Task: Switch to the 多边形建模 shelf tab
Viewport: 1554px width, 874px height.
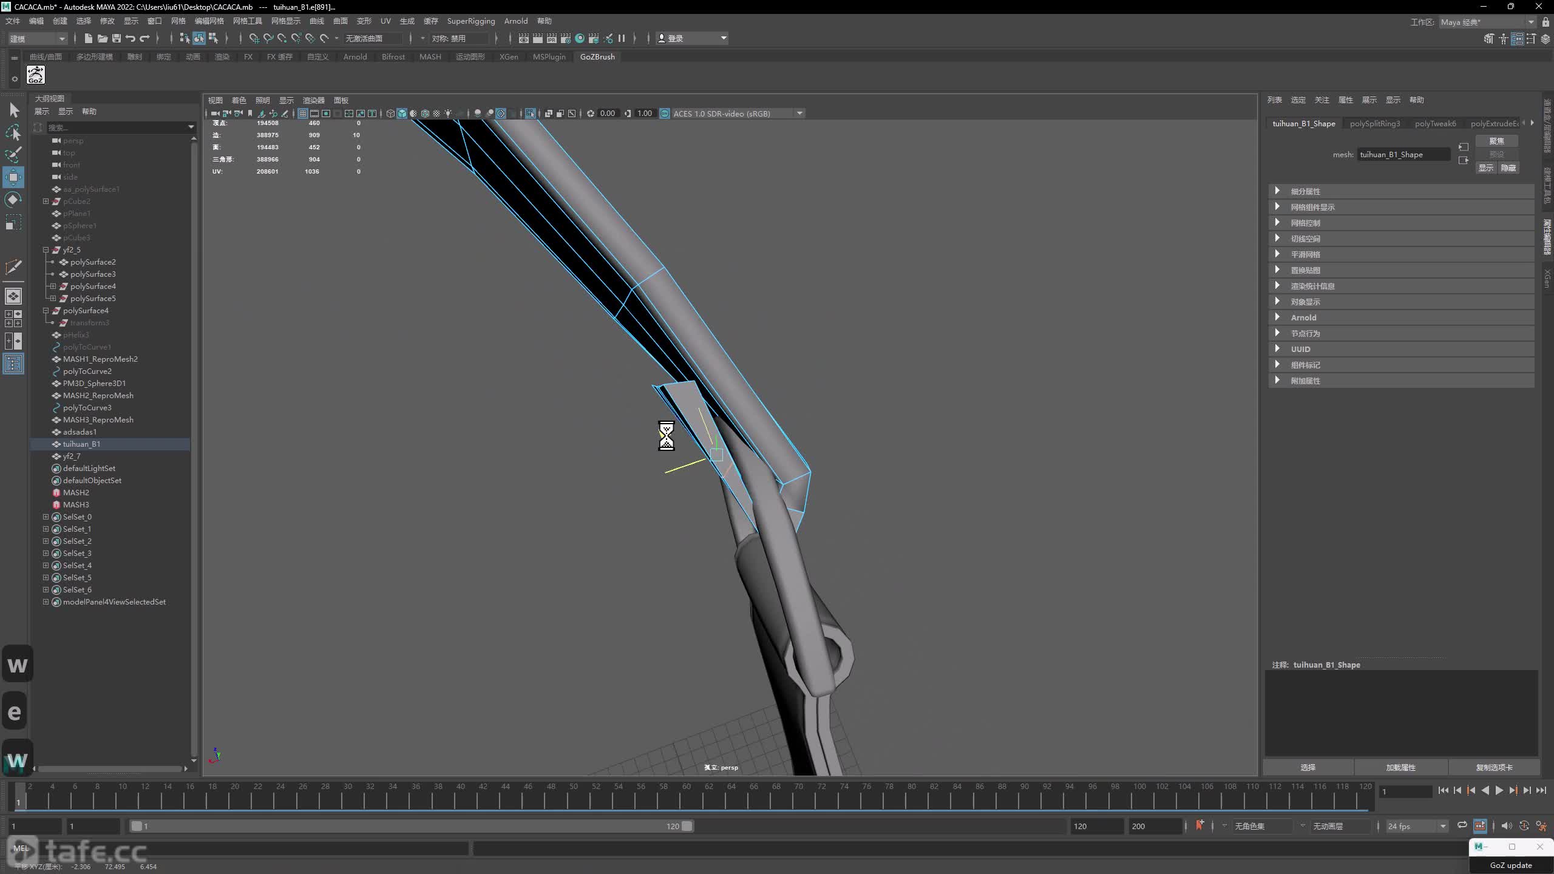Action: (95, 56)
